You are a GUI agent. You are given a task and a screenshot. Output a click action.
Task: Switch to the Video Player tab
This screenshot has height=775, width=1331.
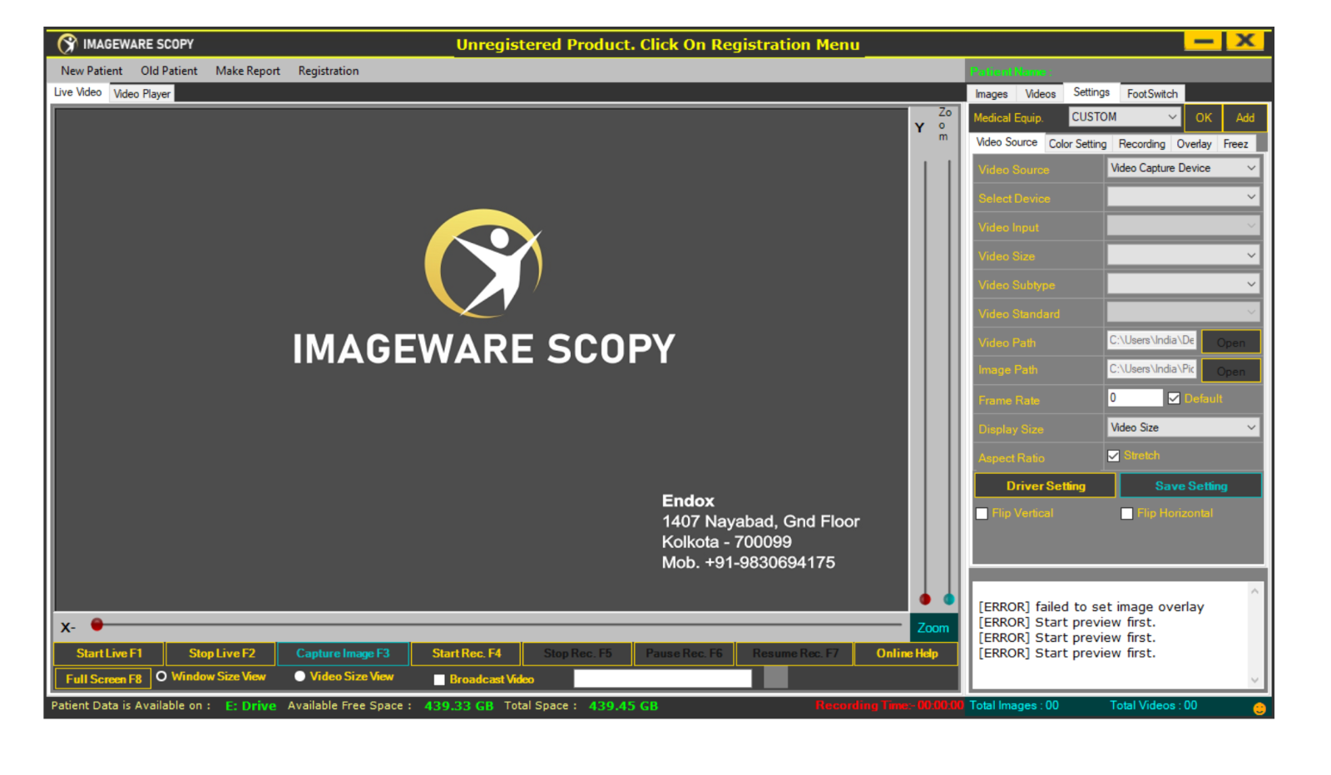coord(141,94)
